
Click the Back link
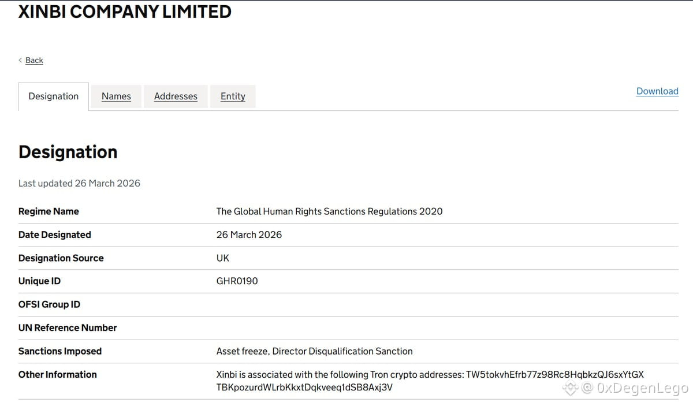[x=34, y=60]
